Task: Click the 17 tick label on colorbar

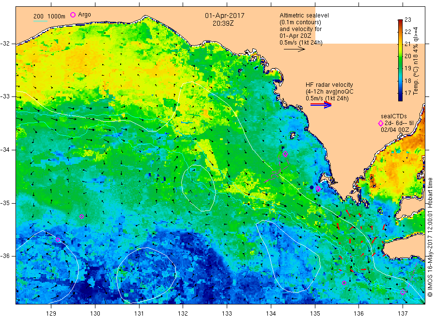Action: pos(407,93)
